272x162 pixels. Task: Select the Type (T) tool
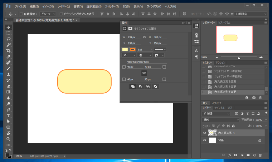(x=9, y=116)
